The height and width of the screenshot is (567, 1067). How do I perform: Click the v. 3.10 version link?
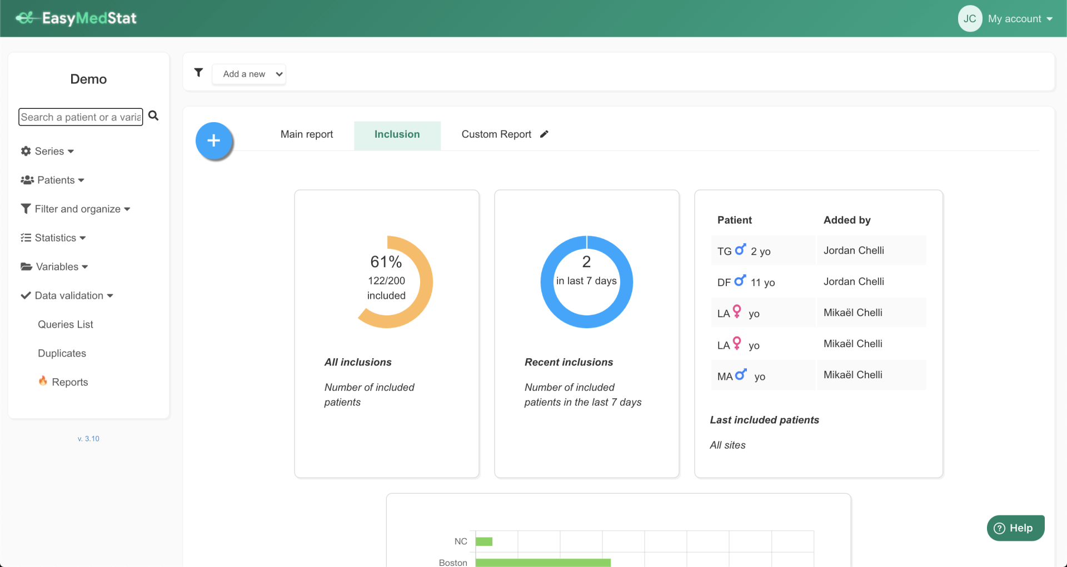(88, 439)
